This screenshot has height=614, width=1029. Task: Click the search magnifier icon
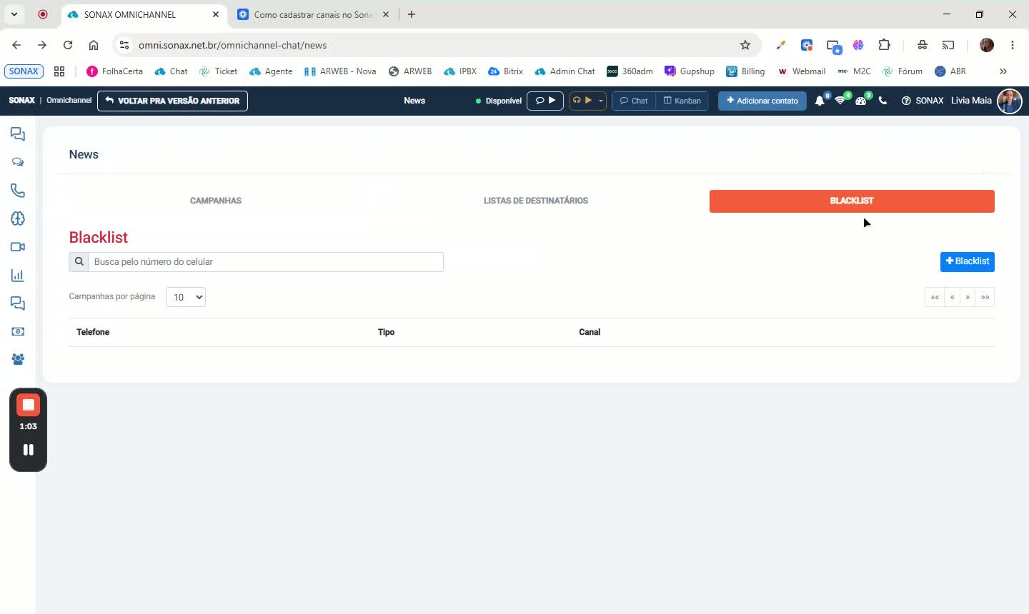point(79,262)
